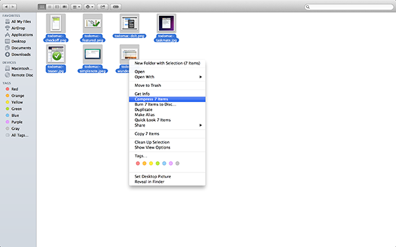Apply gray tag dot in context menu

coord(178,163)
